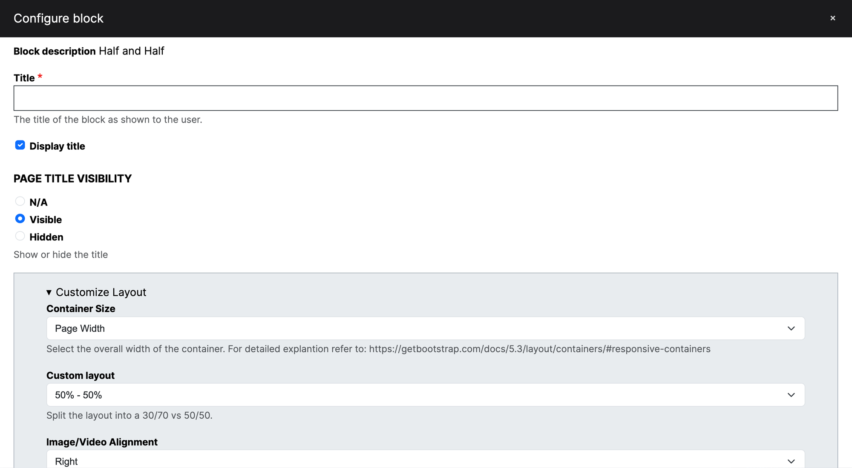Close the Configure block dialog
852x468 pixels.
[832, 18]
